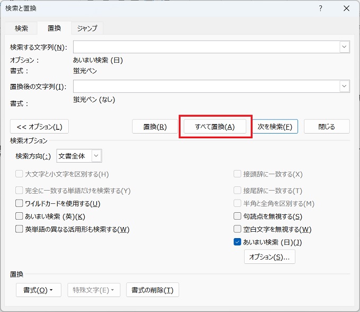360x312 pixels.
Task: Click the help question mark icon
Action: (320, 8)
